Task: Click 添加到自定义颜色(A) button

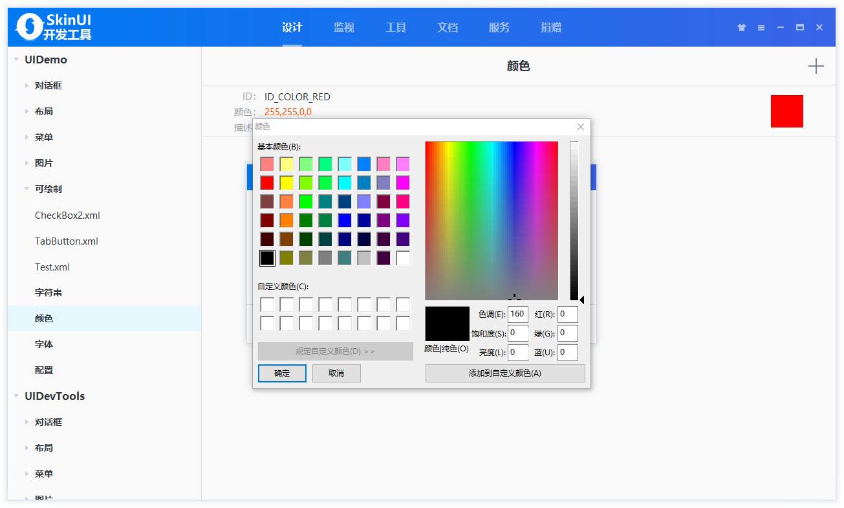Action: point(505,373)
